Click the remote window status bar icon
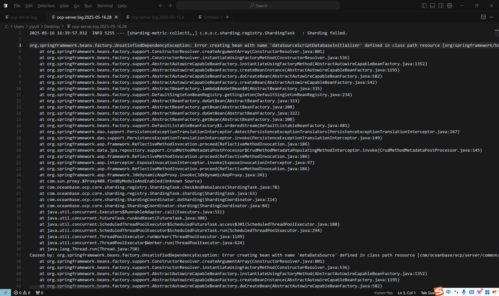499x296 pixels. click(5, 293)
